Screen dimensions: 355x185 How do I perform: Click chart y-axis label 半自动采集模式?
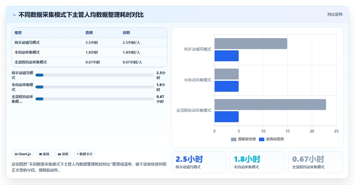(197, 80)
